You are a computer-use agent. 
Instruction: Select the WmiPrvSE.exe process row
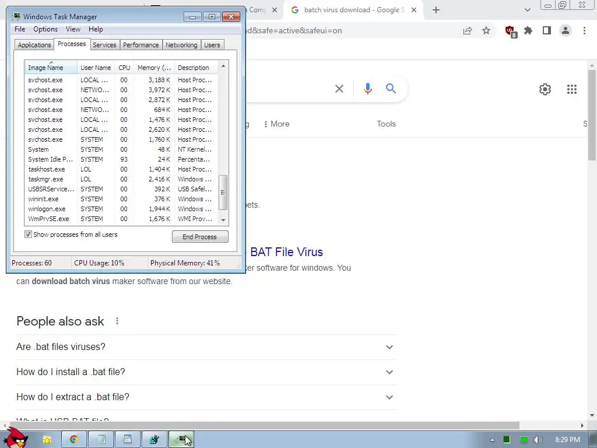point(121,219)
